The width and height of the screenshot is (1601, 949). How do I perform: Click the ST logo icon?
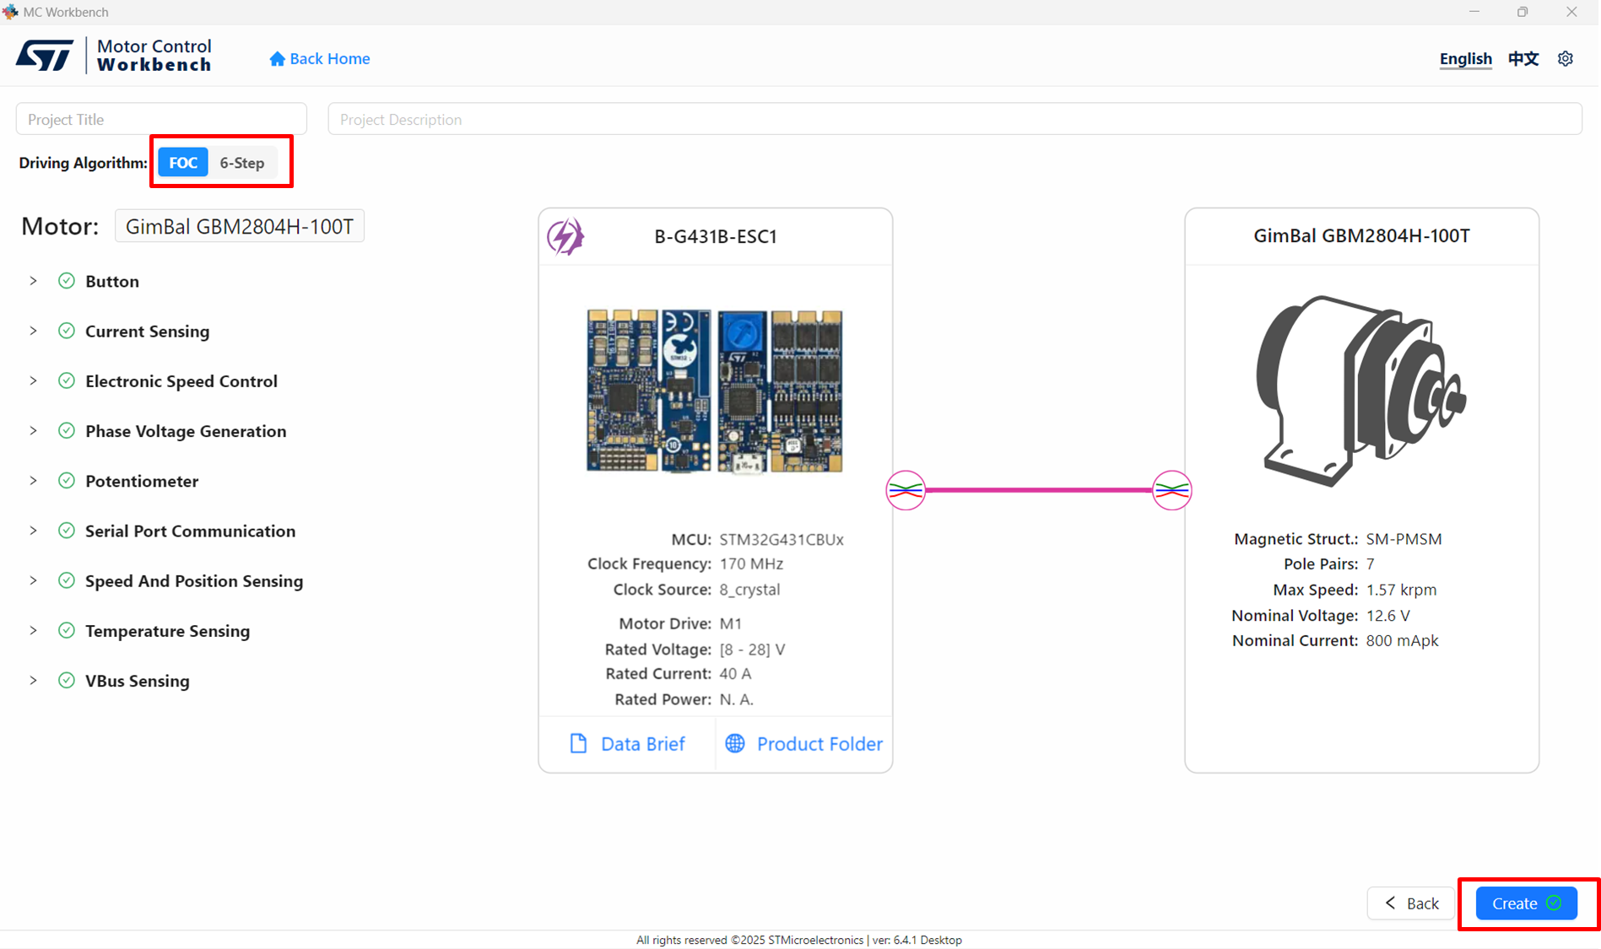pos(45,56)
